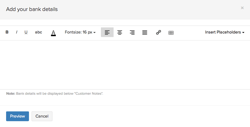
Task: Click the bold 'Note:' label
Action: (x=10, y=93)
